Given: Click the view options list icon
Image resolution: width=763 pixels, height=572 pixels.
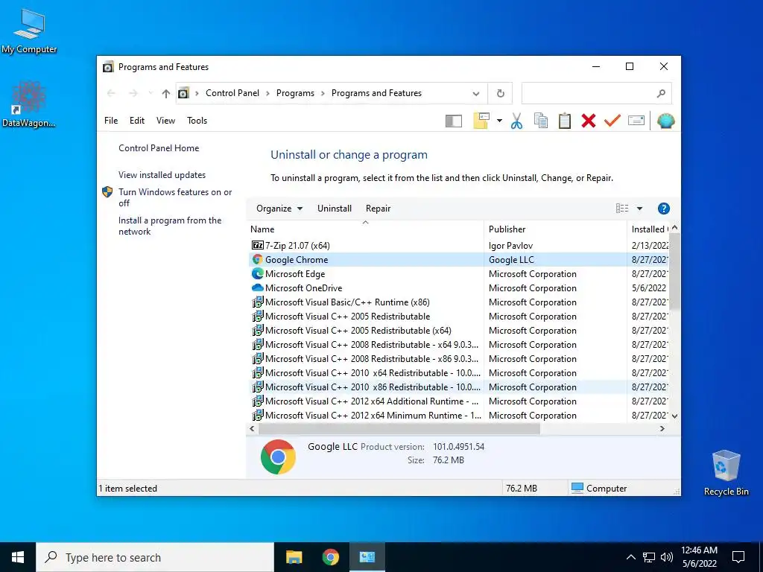Looking at the screenshot, I should pyautogui.click(x=622, y=209).
